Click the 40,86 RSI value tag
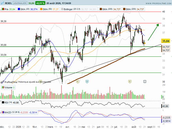Viewport: 172px width, 129px height. click(x=165, y=106)
